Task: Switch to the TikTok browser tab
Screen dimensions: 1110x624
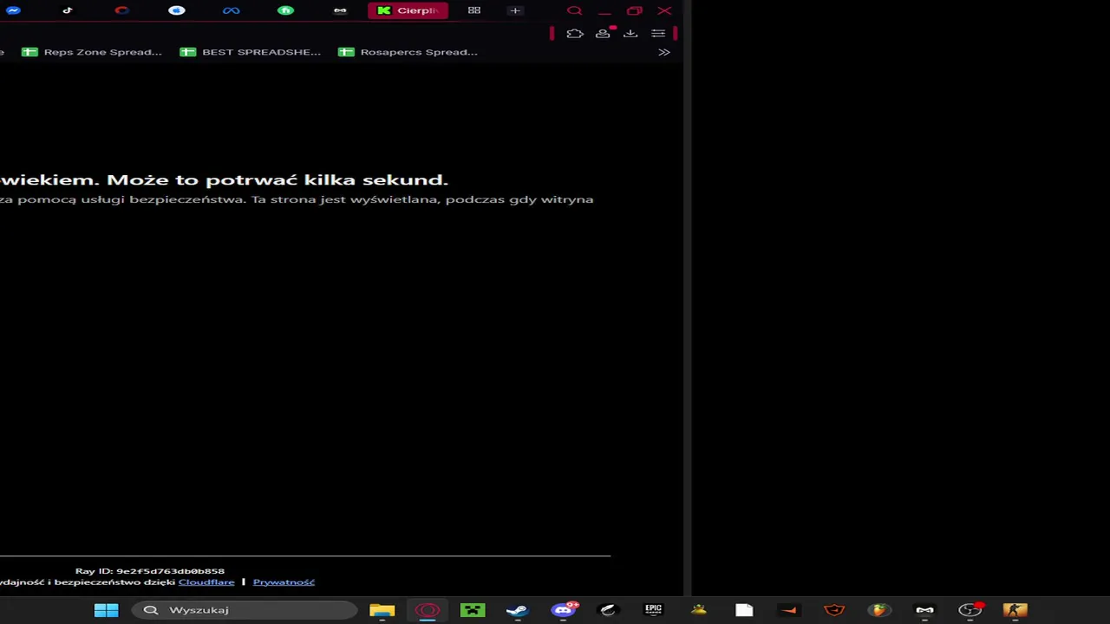Action: (x=68, y=10)
